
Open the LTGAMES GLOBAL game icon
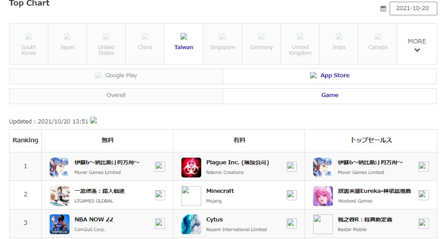point(59,196)
